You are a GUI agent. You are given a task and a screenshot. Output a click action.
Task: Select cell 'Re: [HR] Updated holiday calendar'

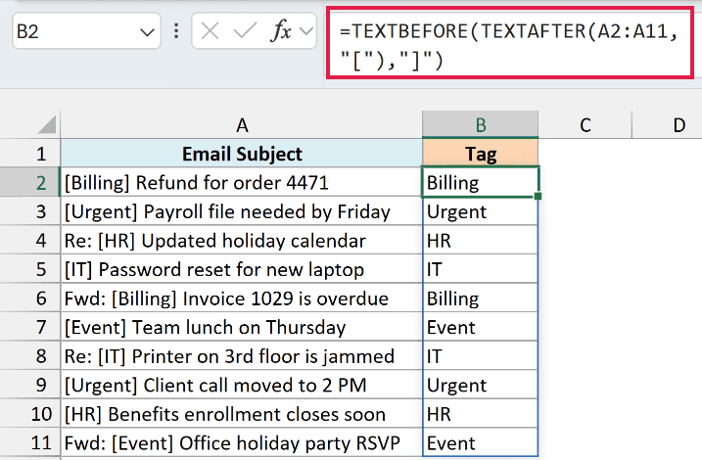point(241,241)
